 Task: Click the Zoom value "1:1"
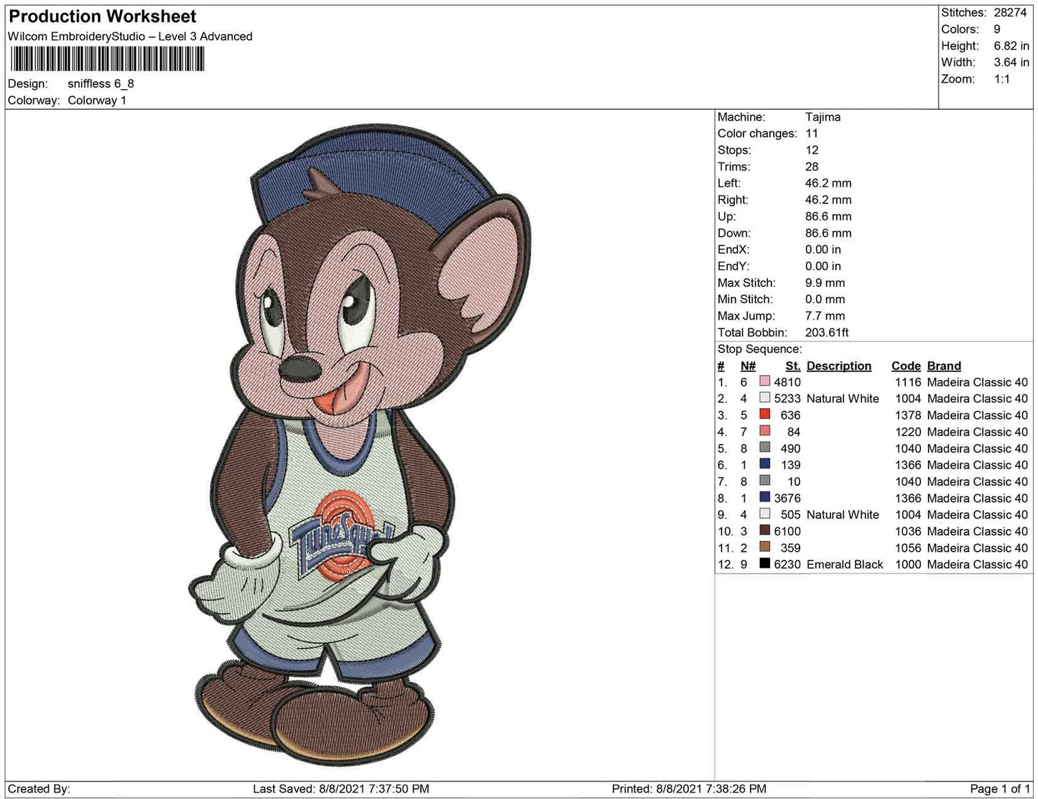point(1002,79)
